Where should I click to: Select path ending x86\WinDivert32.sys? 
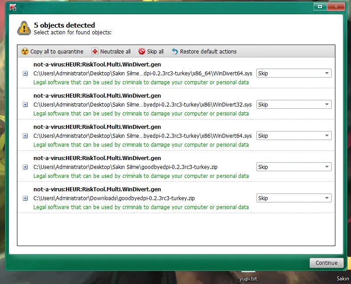pos(143,104)
